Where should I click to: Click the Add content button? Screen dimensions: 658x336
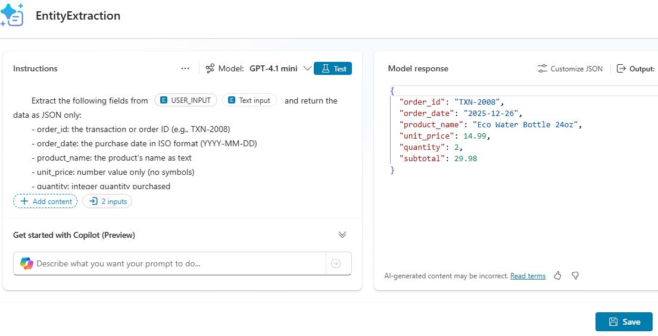[45, 202]
